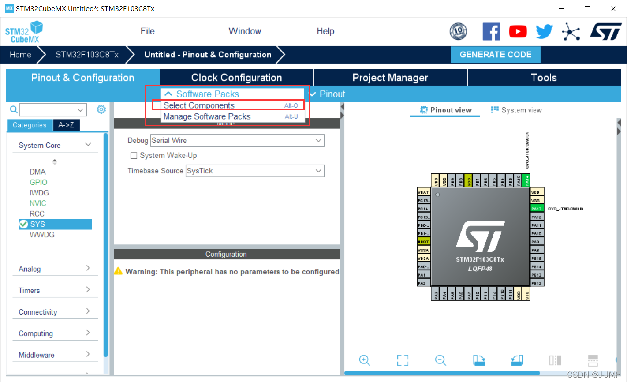Expand the Timers category
Viewport: 627px width, 382px height.
55,290
